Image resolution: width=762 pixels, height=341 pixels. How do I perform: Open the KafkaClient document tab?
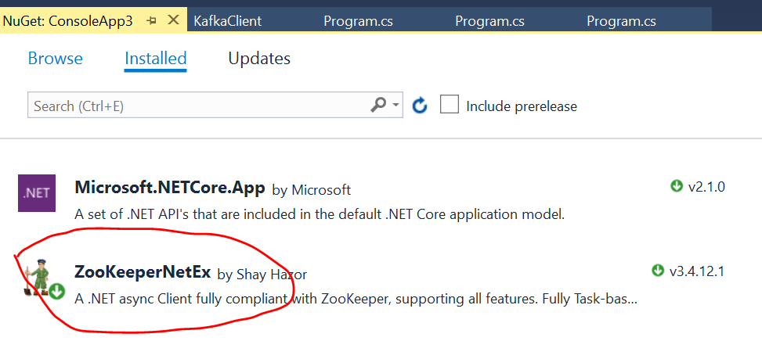click(x=227, y=21)
